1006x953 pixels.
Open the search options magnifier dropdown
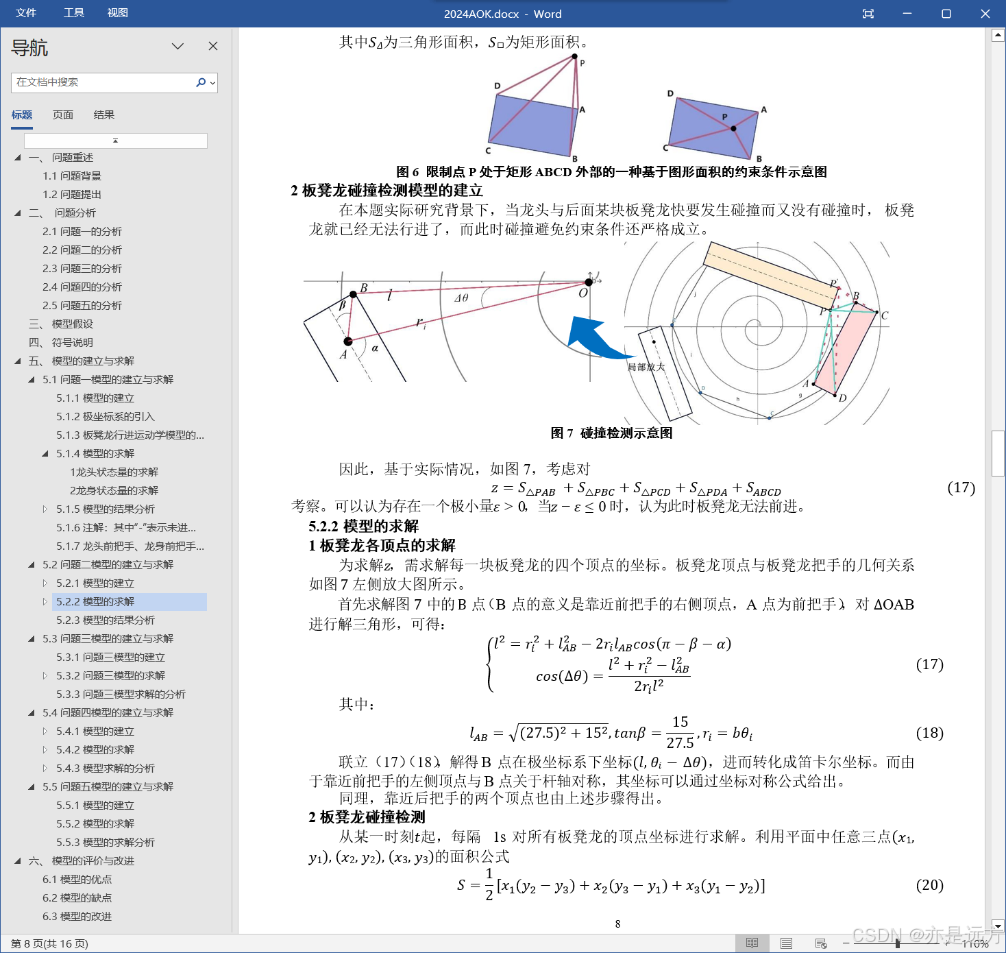[x=206, y=82]
